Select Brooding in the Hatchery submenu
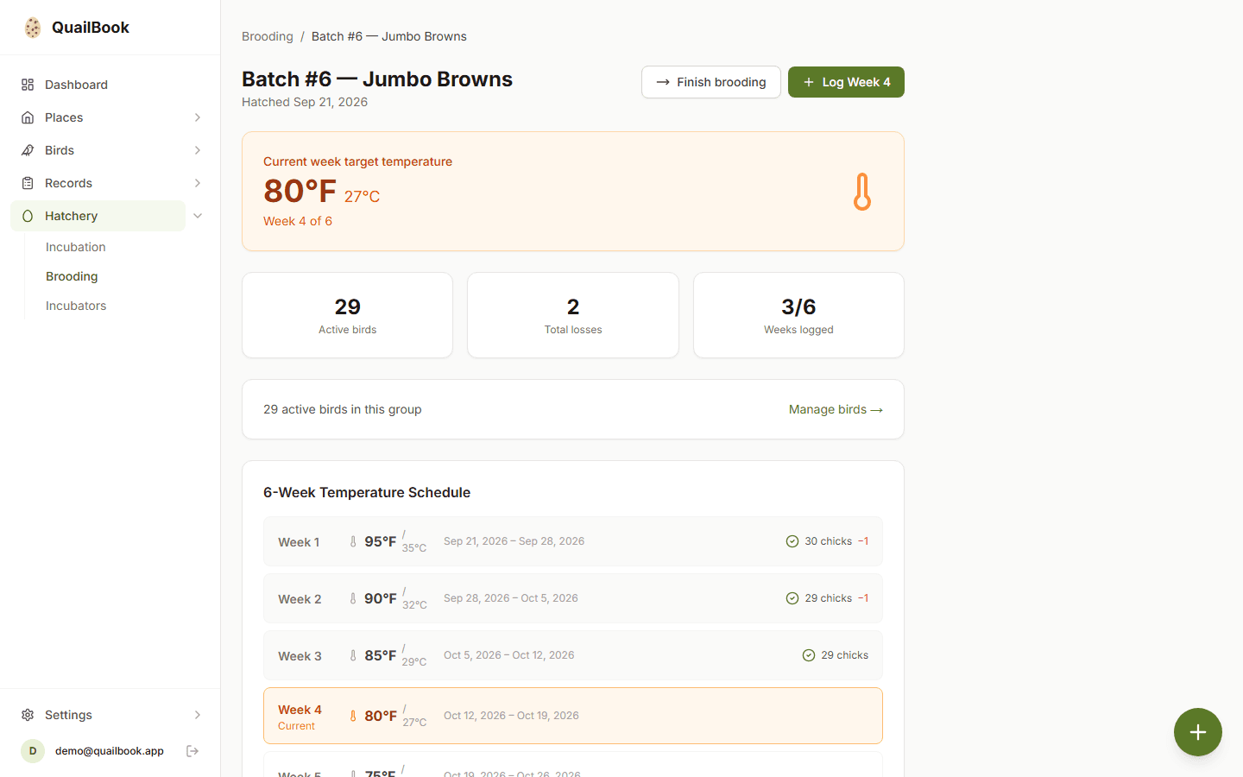 [x=72, y=276]
